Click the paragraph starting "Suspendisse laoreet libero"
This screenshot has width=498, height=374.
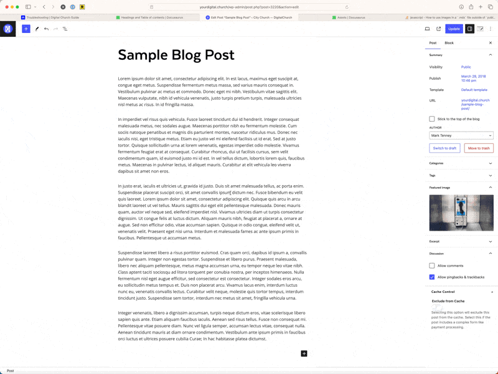tap(212, 276)
